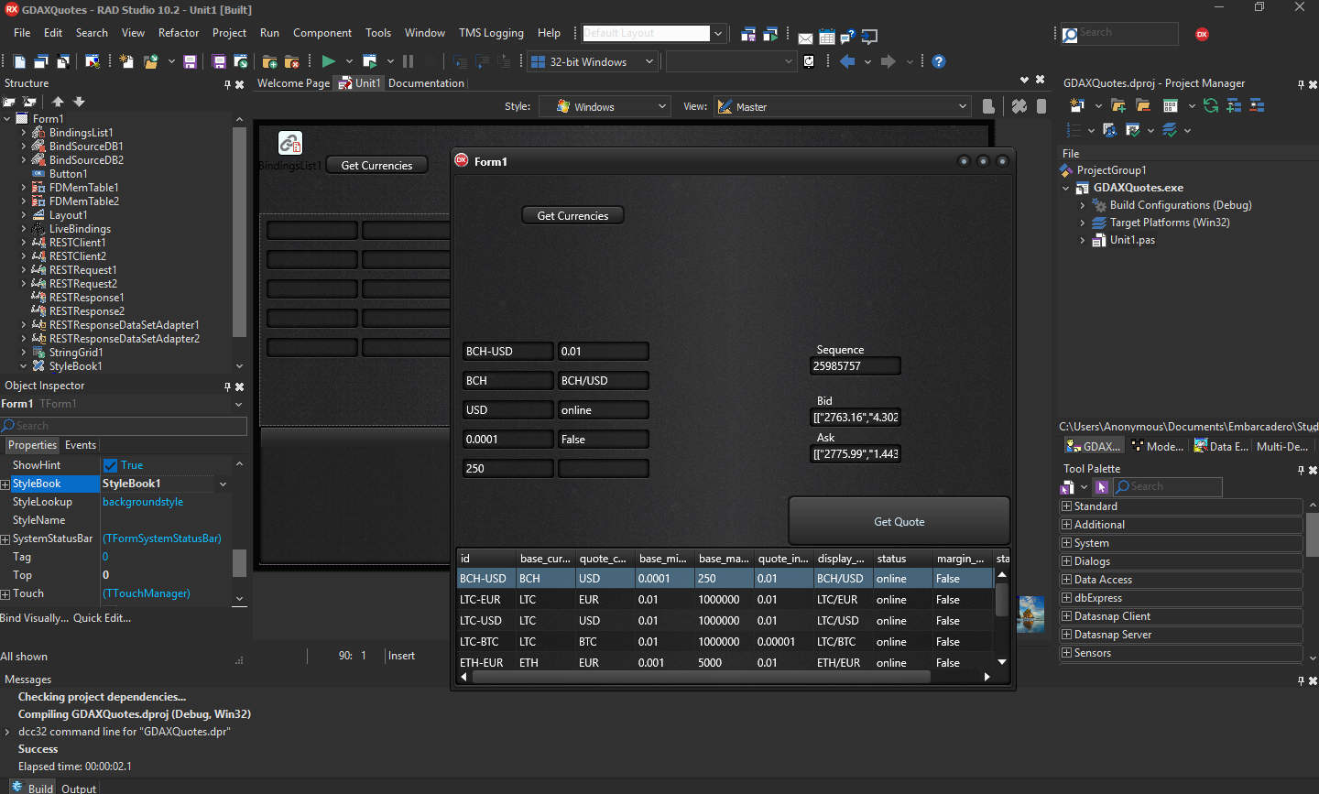Expand Standard palette category

click(x=1066, y=506)
